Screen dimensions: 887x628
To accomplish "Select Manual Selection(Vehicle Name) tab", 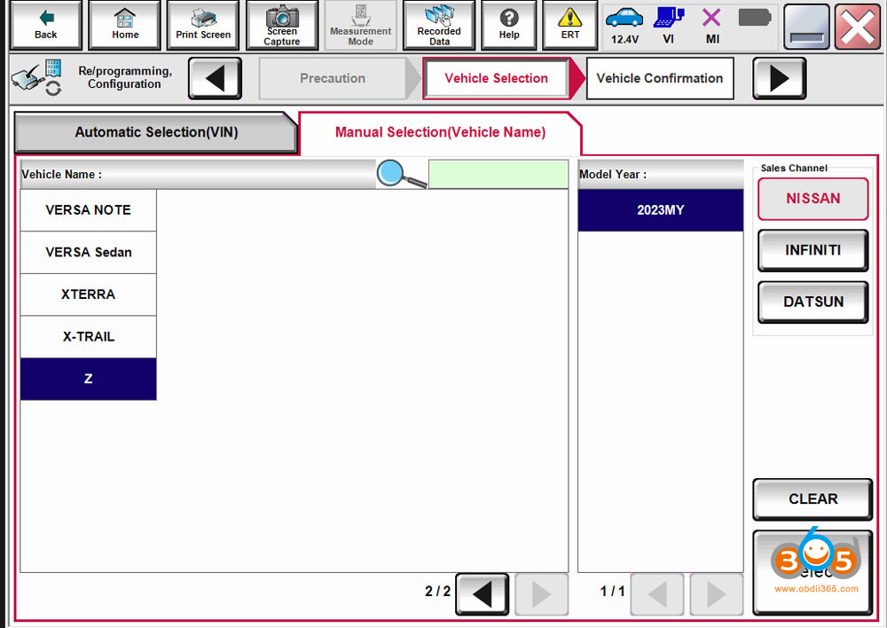I will [x=440, y=132].
